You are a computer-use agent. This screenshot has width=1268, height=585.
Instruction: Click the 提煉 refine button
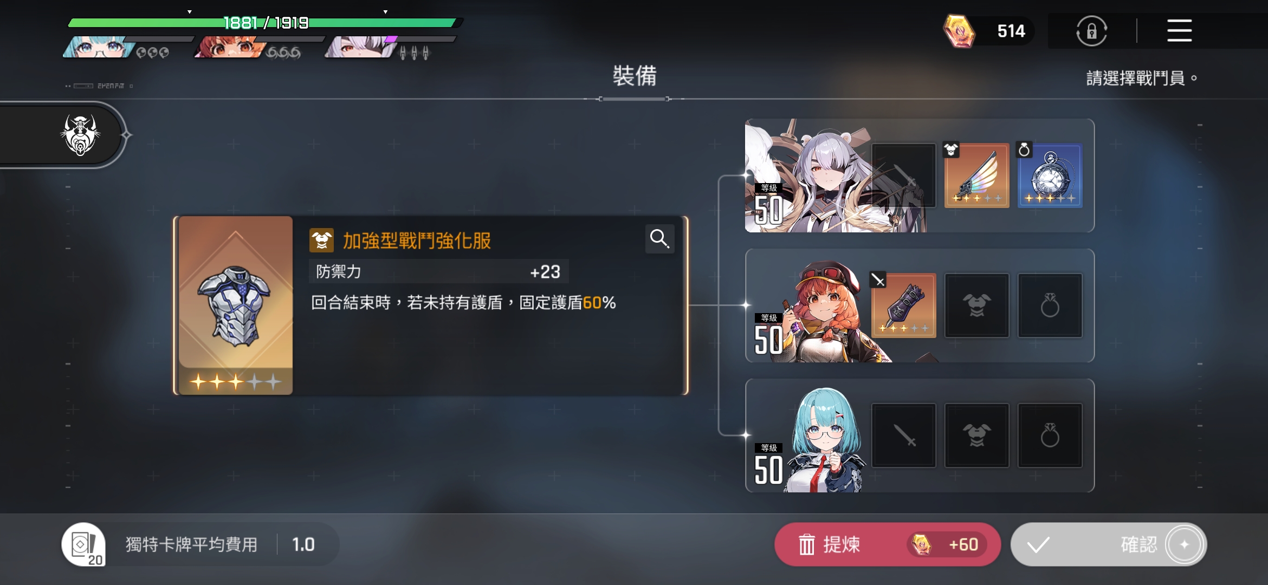point(887,544)
